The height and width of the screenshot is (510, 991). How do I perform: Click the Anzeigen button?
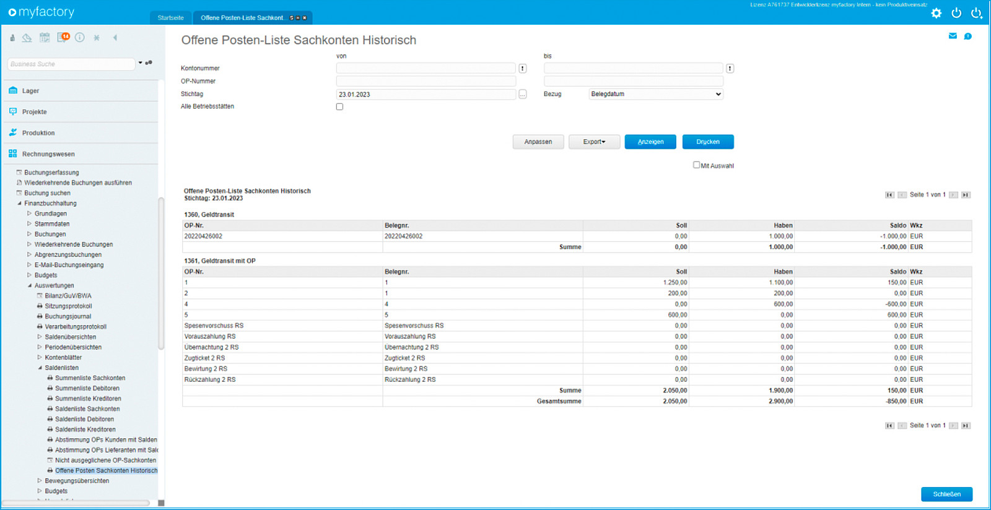click(650, 142)
